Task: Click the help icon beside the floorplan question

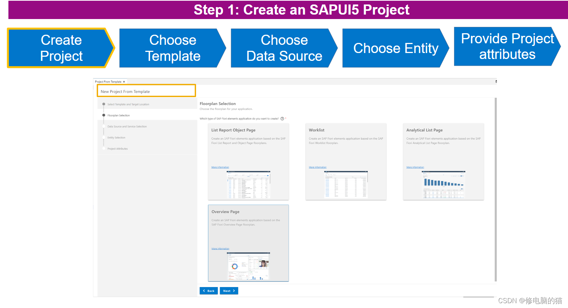Action: click(282, 119)
